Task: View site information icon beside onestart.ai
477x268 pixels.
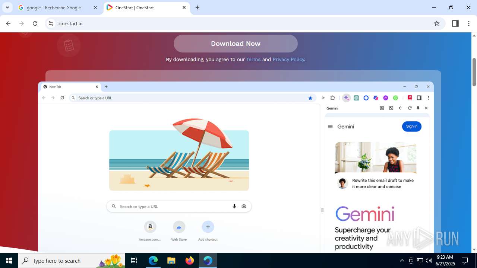Action: (51, 23)
